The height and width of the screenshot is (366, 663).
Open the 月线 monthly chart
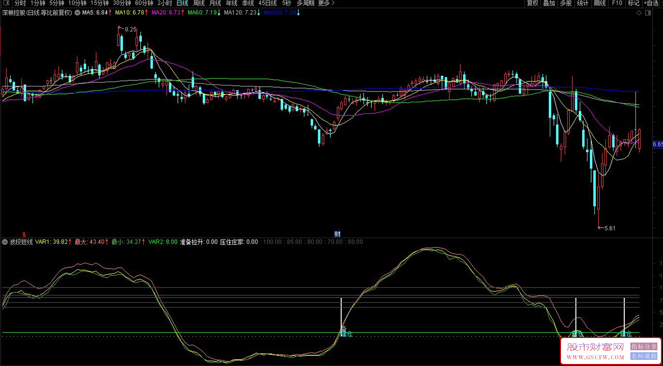click(x=215, y=3)
